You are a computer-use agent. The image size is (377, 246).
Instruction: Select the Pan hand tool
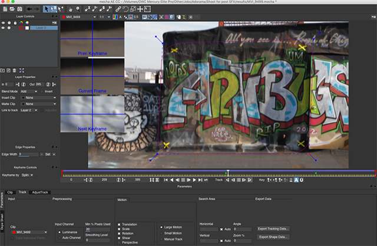[x=70, y=9]
